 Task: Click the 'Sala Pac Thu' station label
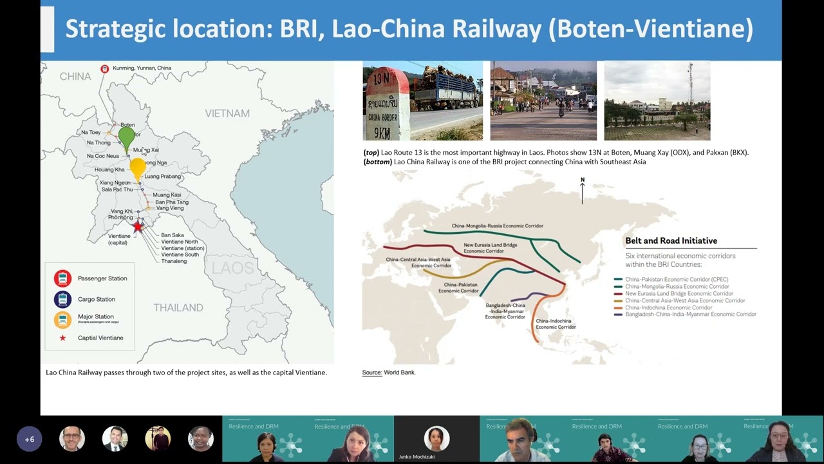[x=117, y=189]
